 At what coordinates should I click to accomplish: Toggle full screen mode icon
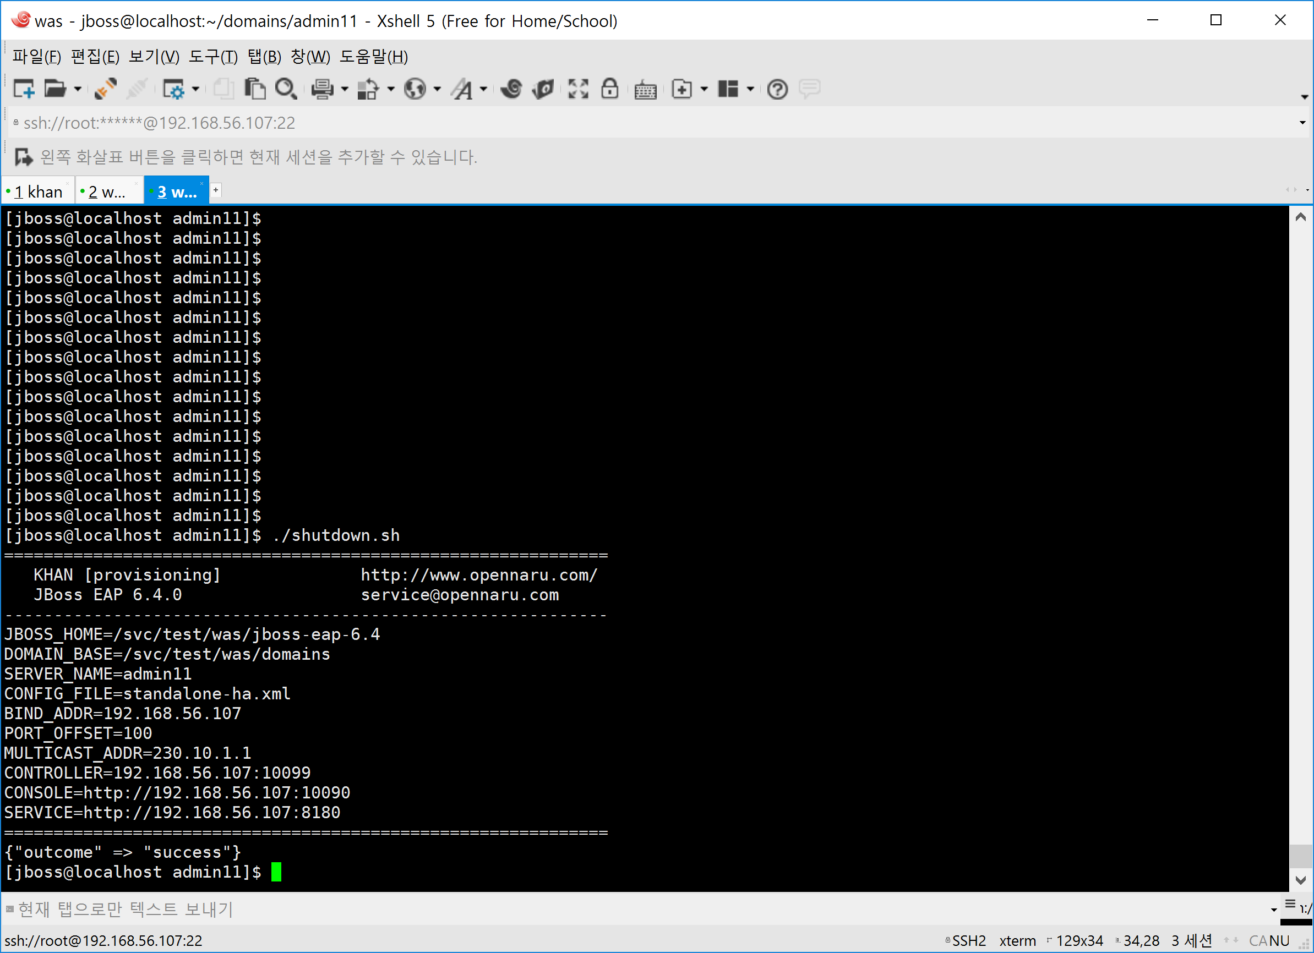click(x=577, y=89)
